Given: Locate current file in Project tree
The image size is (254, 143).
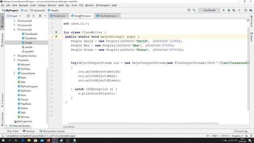Looking at the screenshot, I should [x=28, y=16].
